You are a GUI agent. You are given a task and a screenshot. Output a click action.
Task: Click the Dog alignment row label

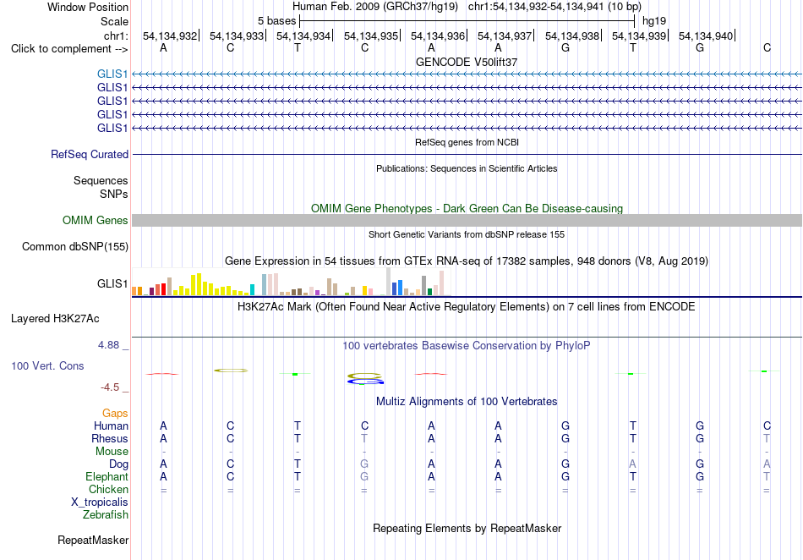pos(118,464)
